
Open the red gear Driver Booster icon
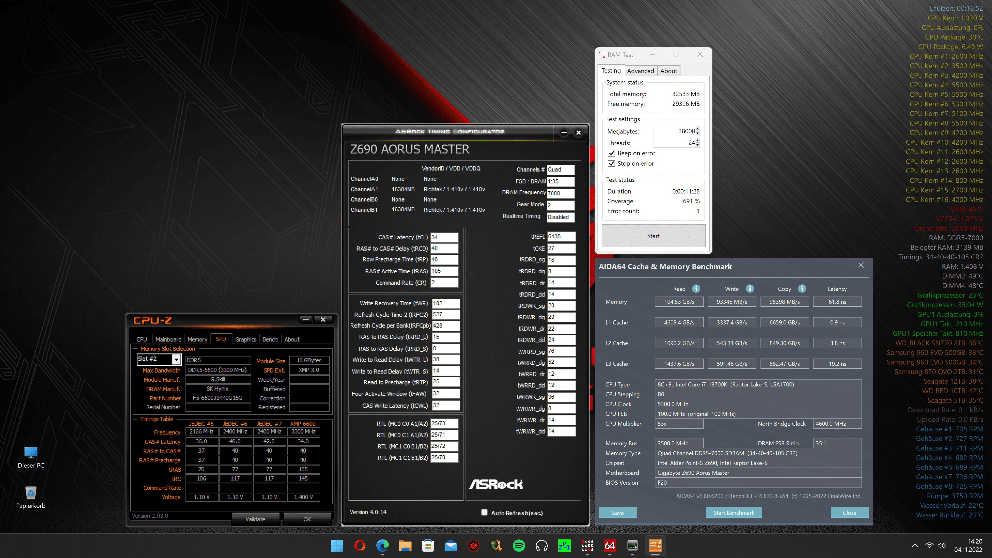pyautogui.click(x=473, y=546)
